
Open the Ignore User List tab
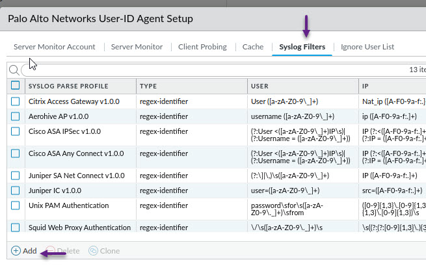(x=367, y=47)
